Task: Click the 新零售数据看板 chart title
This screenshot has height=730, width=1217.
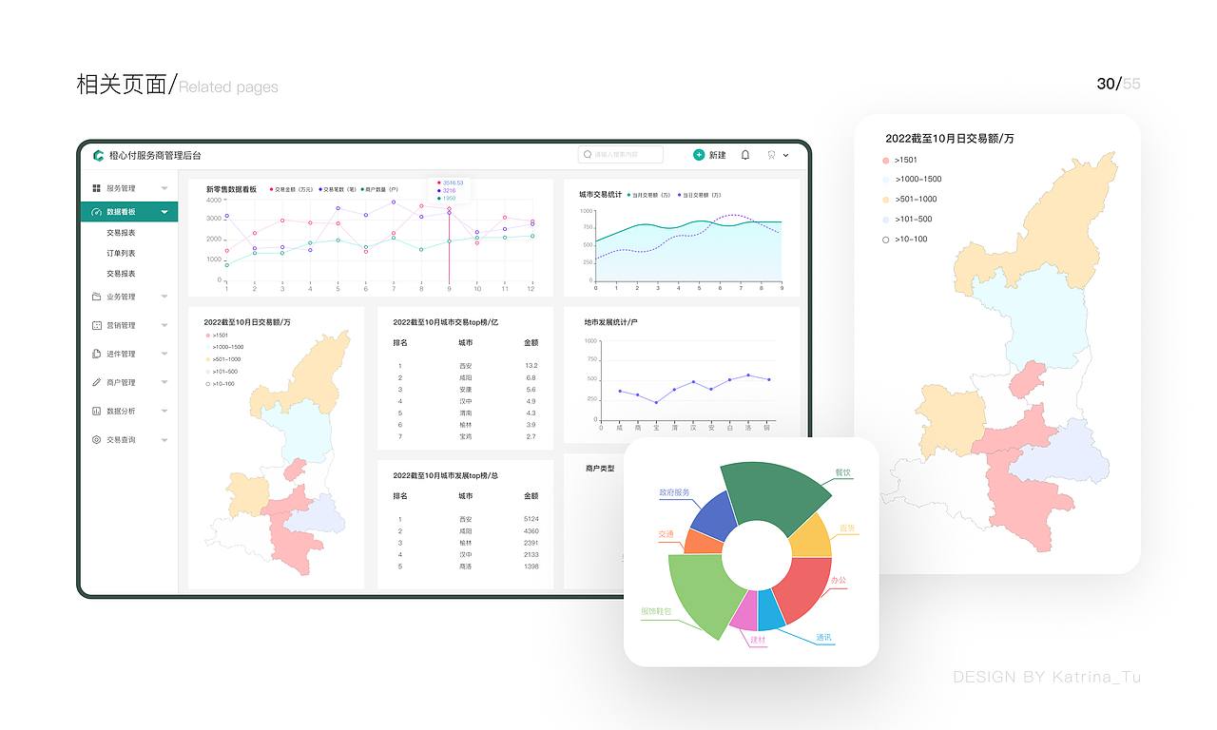Action: pyautogui.click(x=231, y=189)
